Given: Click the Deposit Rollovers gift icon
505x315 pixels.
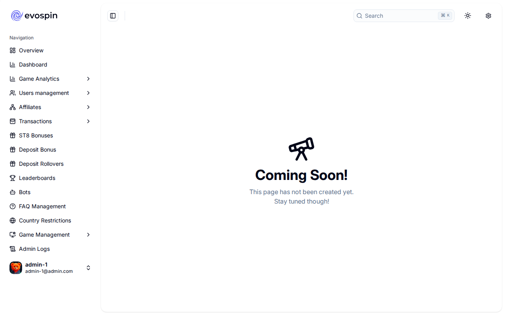Looking at the screenshot, I should click(13, 164).
